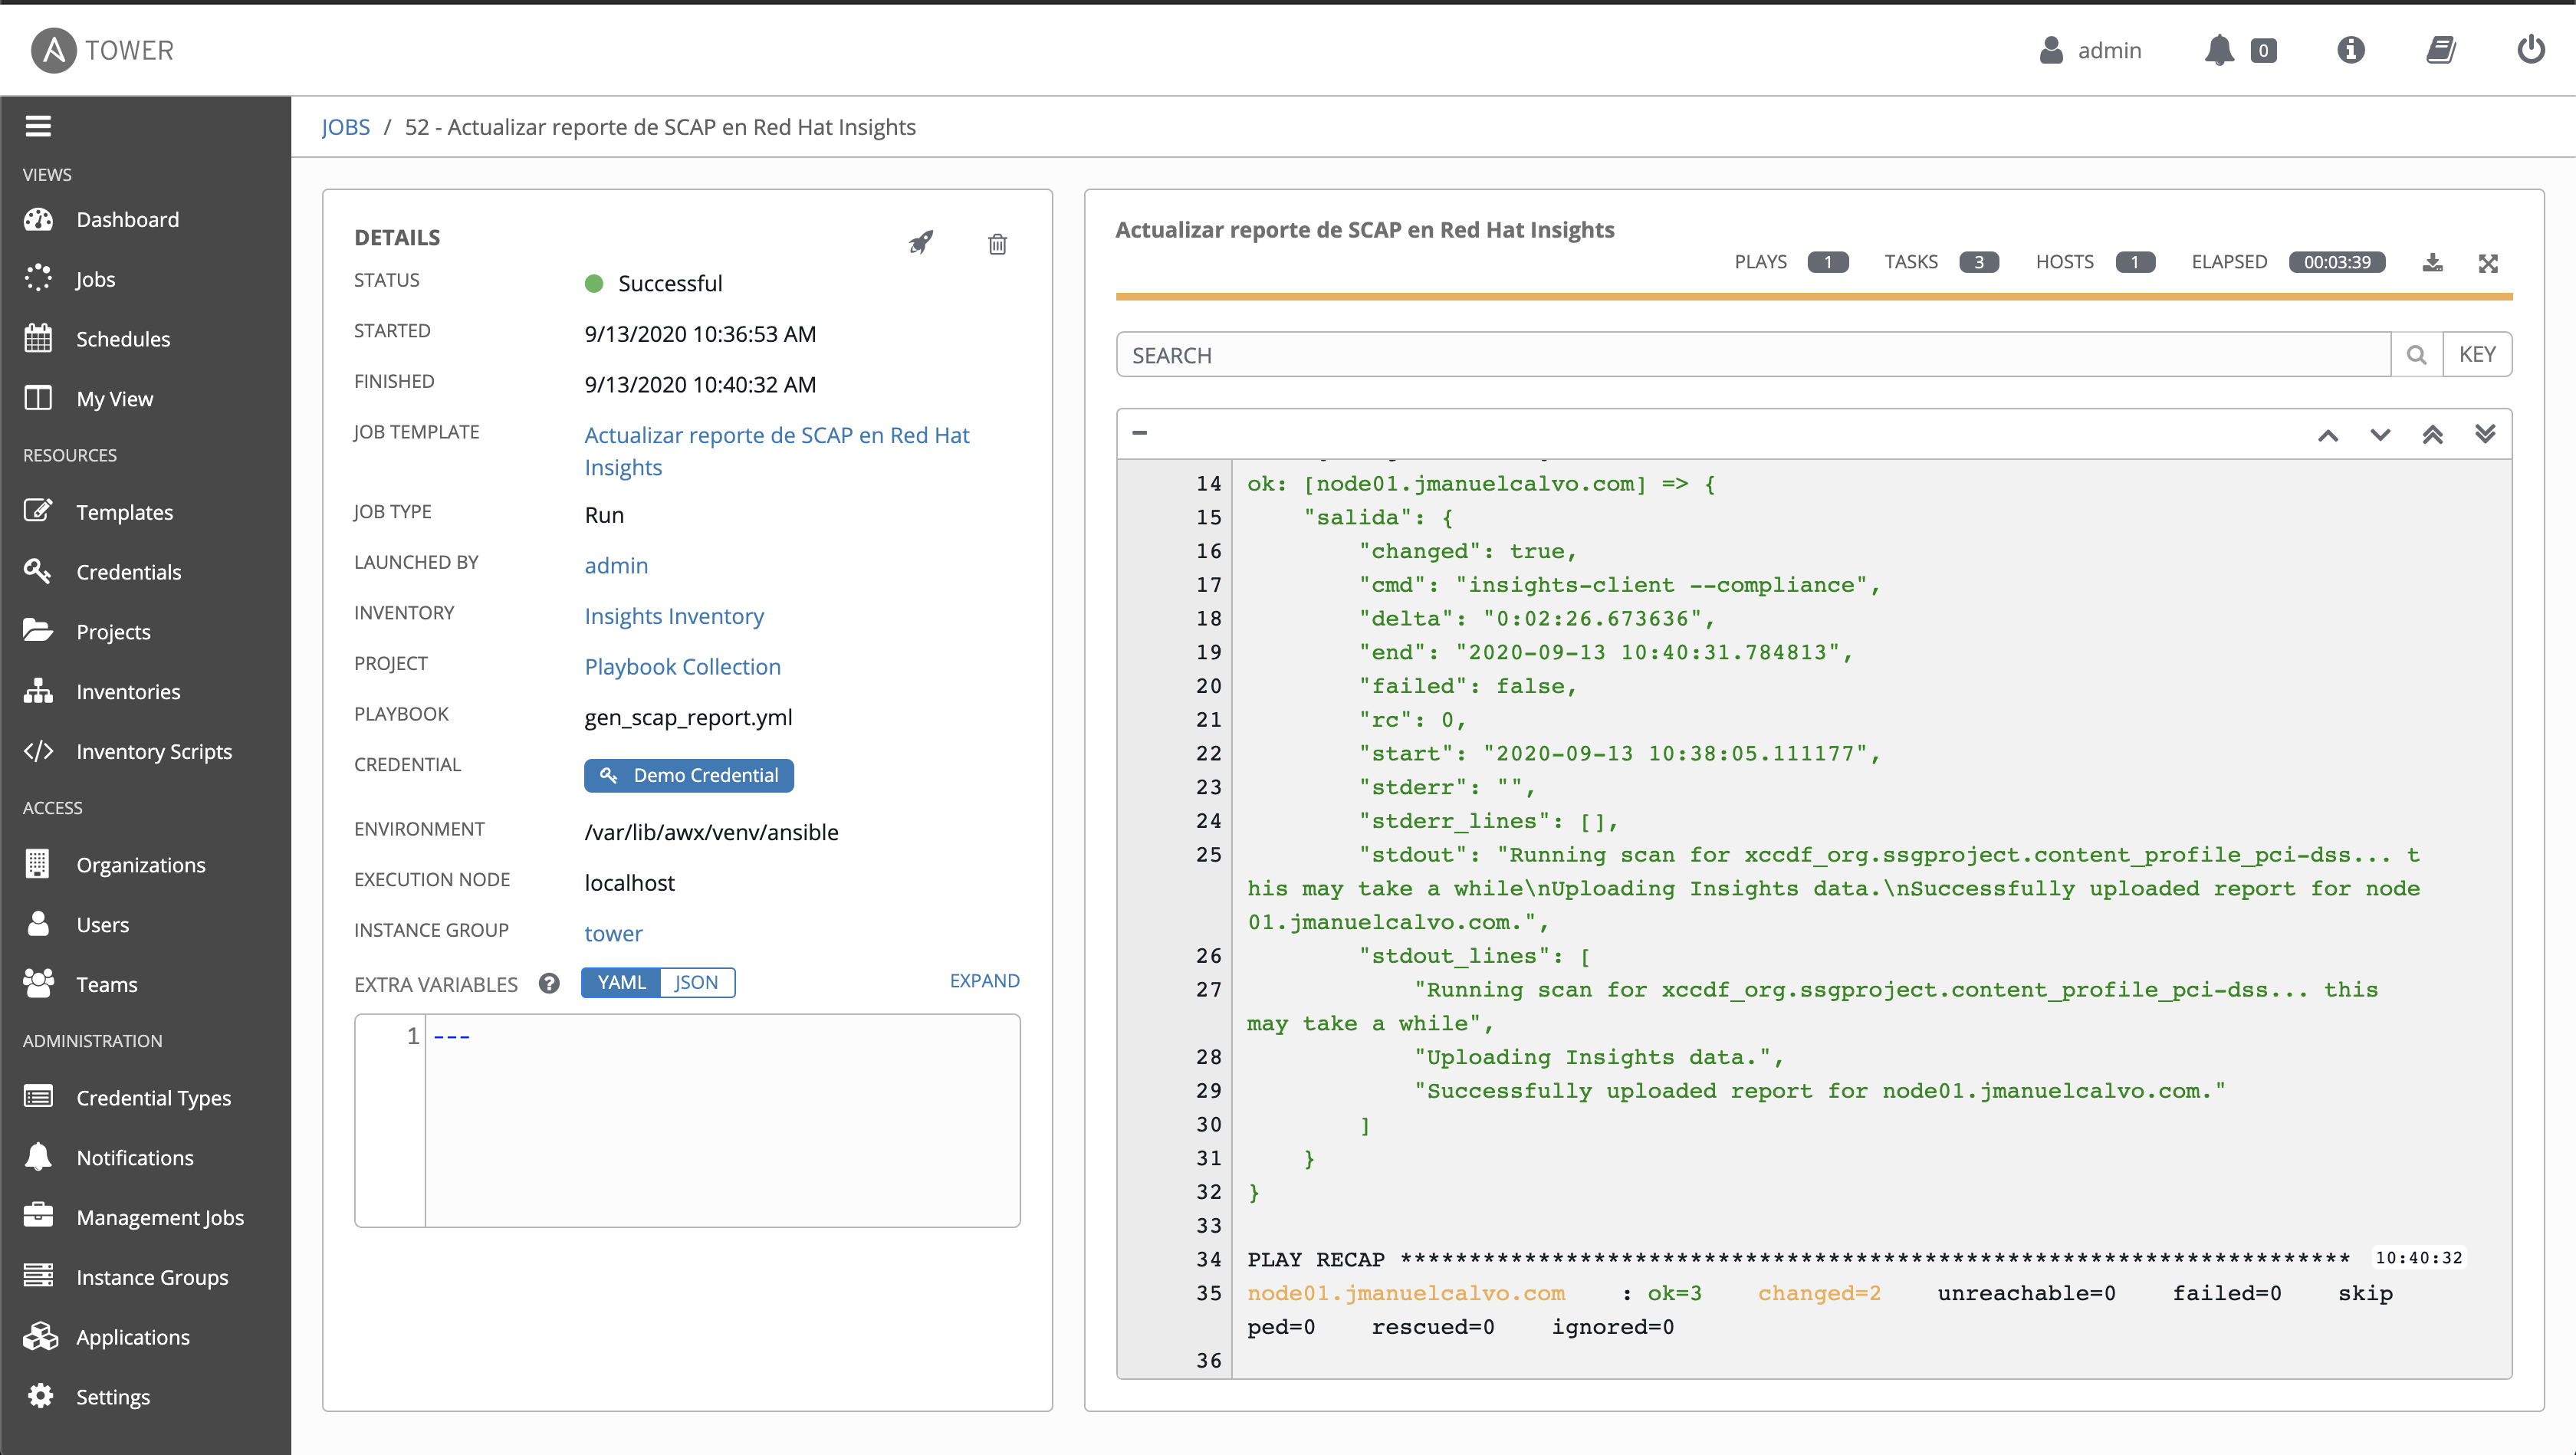Expand the EXTRA VARIABLES section
This screenshot has width=2576, height=1455.
point(985,980)
